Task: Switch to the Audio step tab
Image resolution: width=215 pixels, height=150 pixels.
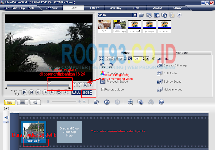Action: point(158,8)
